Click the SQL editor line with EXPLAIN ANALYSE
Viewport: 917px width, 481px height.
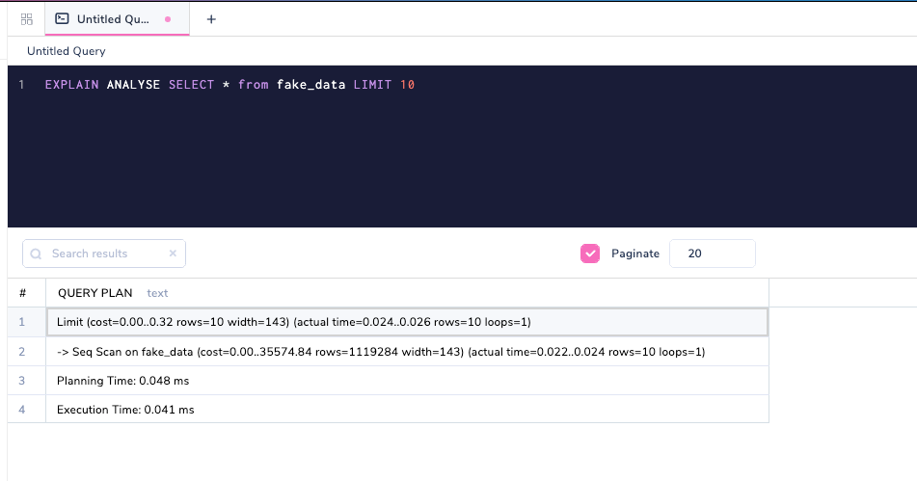pos(229,85)
